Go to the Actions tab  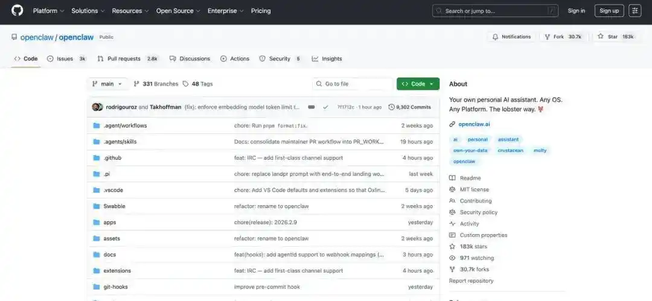tap(235, 59)
